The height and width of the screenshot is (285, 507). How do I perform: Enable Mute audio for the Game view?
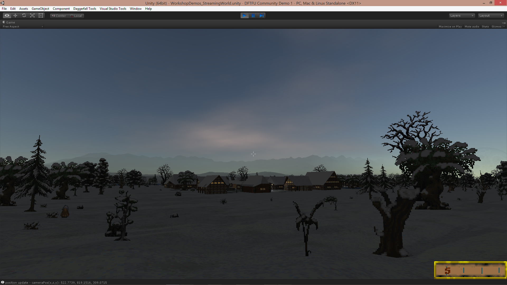pyautogui.click(x=472, y=26)
